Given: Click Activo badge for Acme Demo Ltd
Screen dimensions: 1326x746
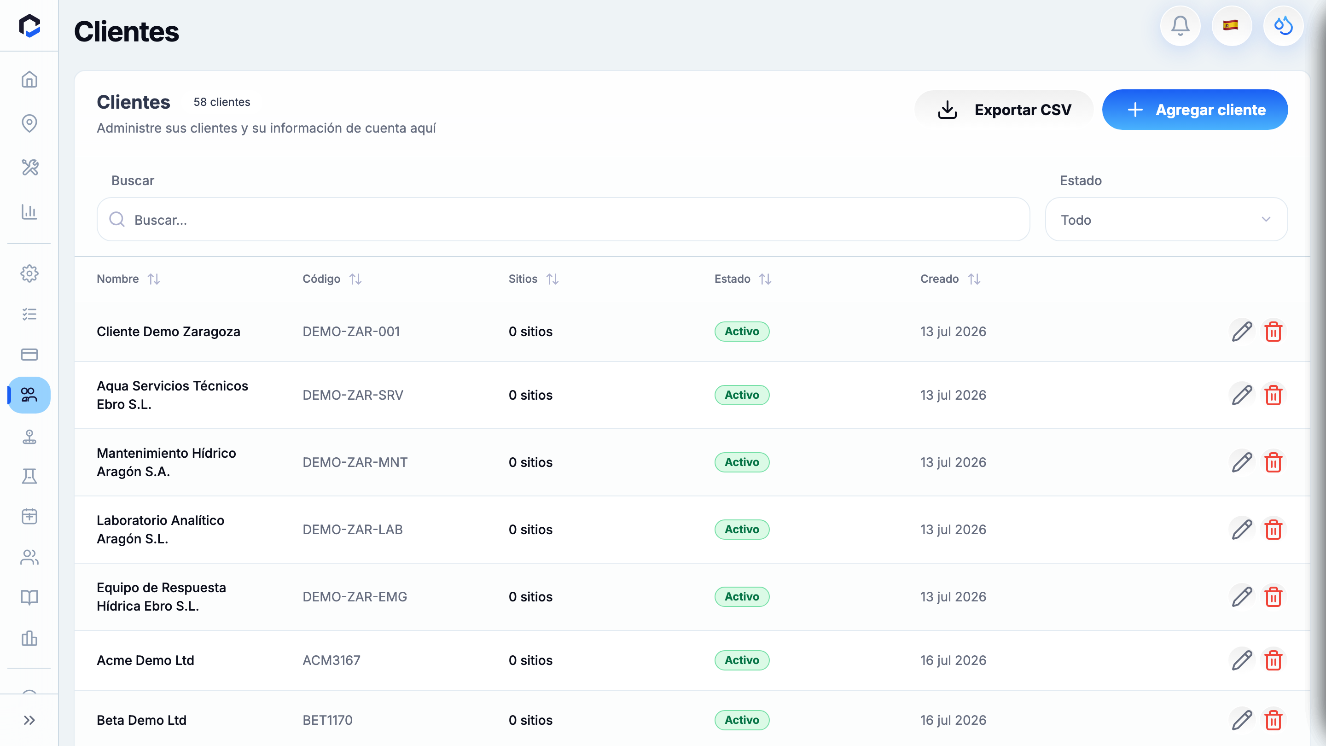Looking at the screenshot, I should 742,660.
